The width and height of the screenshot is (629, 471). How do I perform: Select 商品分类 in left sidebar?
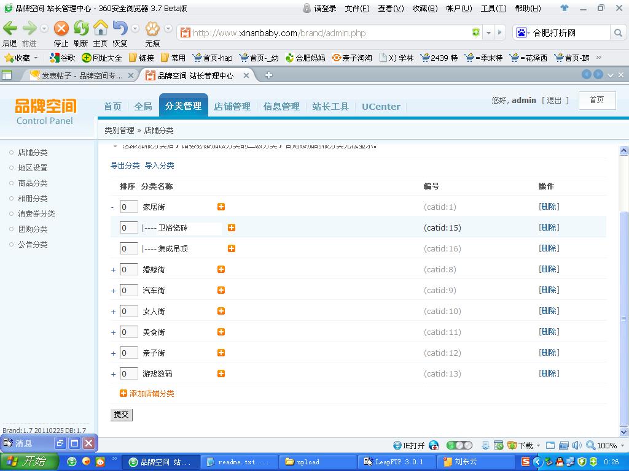click(x=33, y=183)
